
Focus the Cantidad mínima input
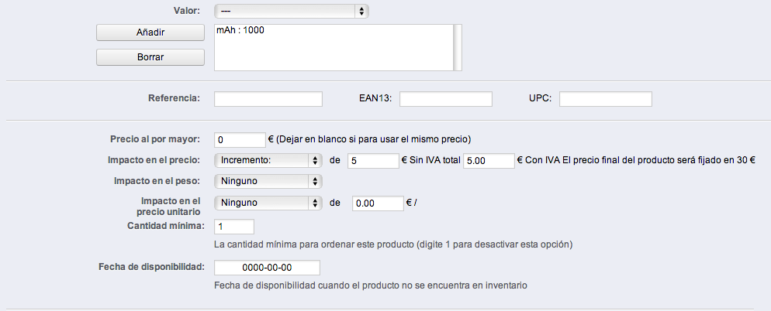click(x=233, y=226)
